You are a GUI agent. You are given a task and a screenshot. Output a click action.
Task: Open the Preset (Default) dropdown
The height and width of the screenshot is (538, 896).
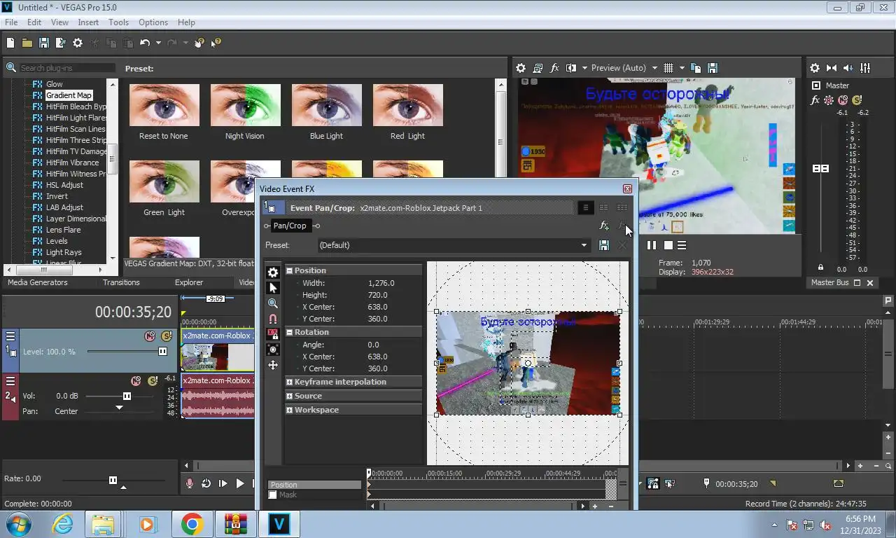(x=584, y=245)
